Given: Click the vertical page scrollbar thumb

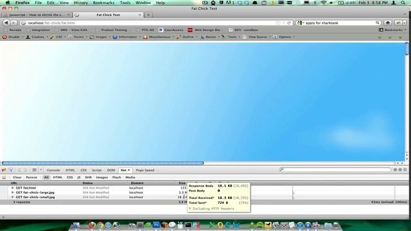Looking at the screenshot, I should [x=407, y=49].
